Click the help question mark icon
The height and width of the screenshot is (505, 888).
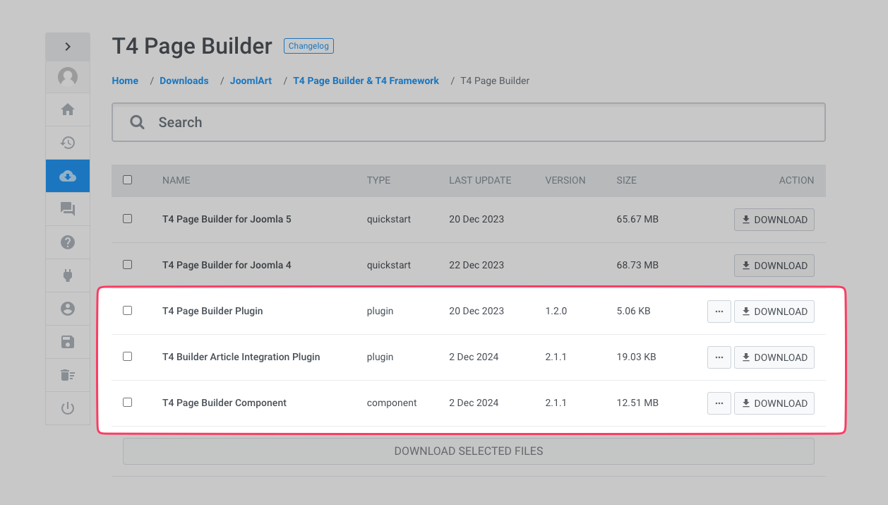point(68,242)
